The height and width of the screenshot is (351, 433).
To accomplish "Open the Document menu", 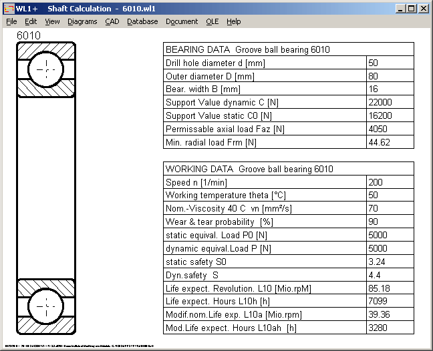I will tap(182, 21).
